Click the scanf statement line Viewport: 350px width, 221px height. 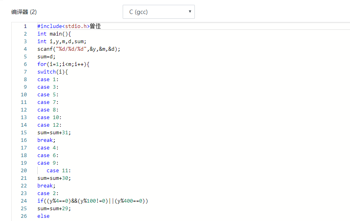coord(79,49)
